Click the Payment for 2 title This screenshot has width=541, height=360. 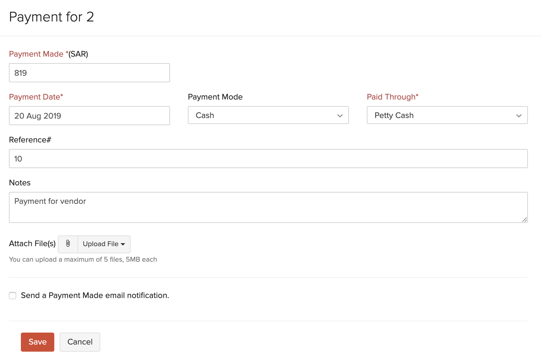[x=52, y=17]
